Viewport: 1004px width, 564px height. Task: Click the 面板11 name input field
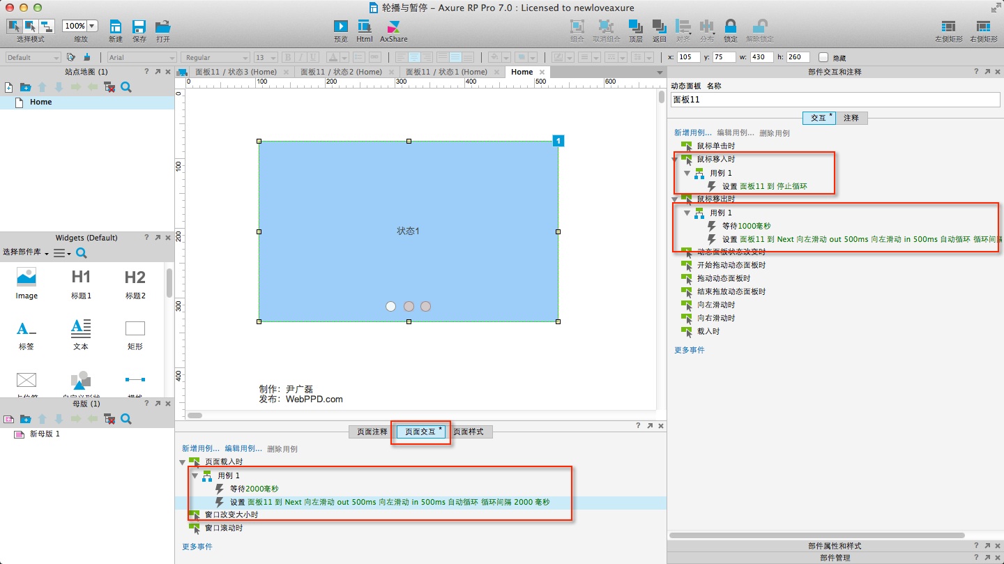click(835, 100)
